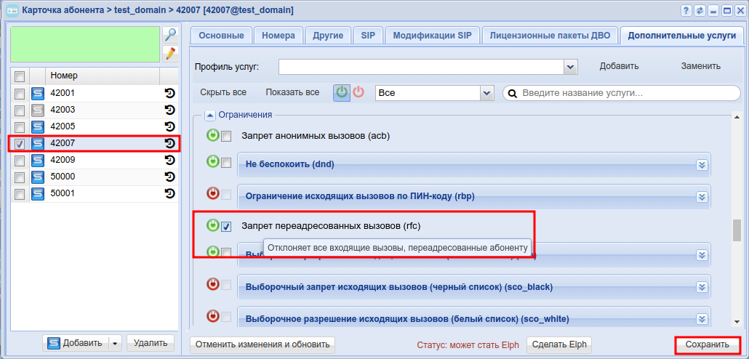Screen dimensions: 749x359
Task: Click the red power icon for rbp service
Action: pos(212,193)
